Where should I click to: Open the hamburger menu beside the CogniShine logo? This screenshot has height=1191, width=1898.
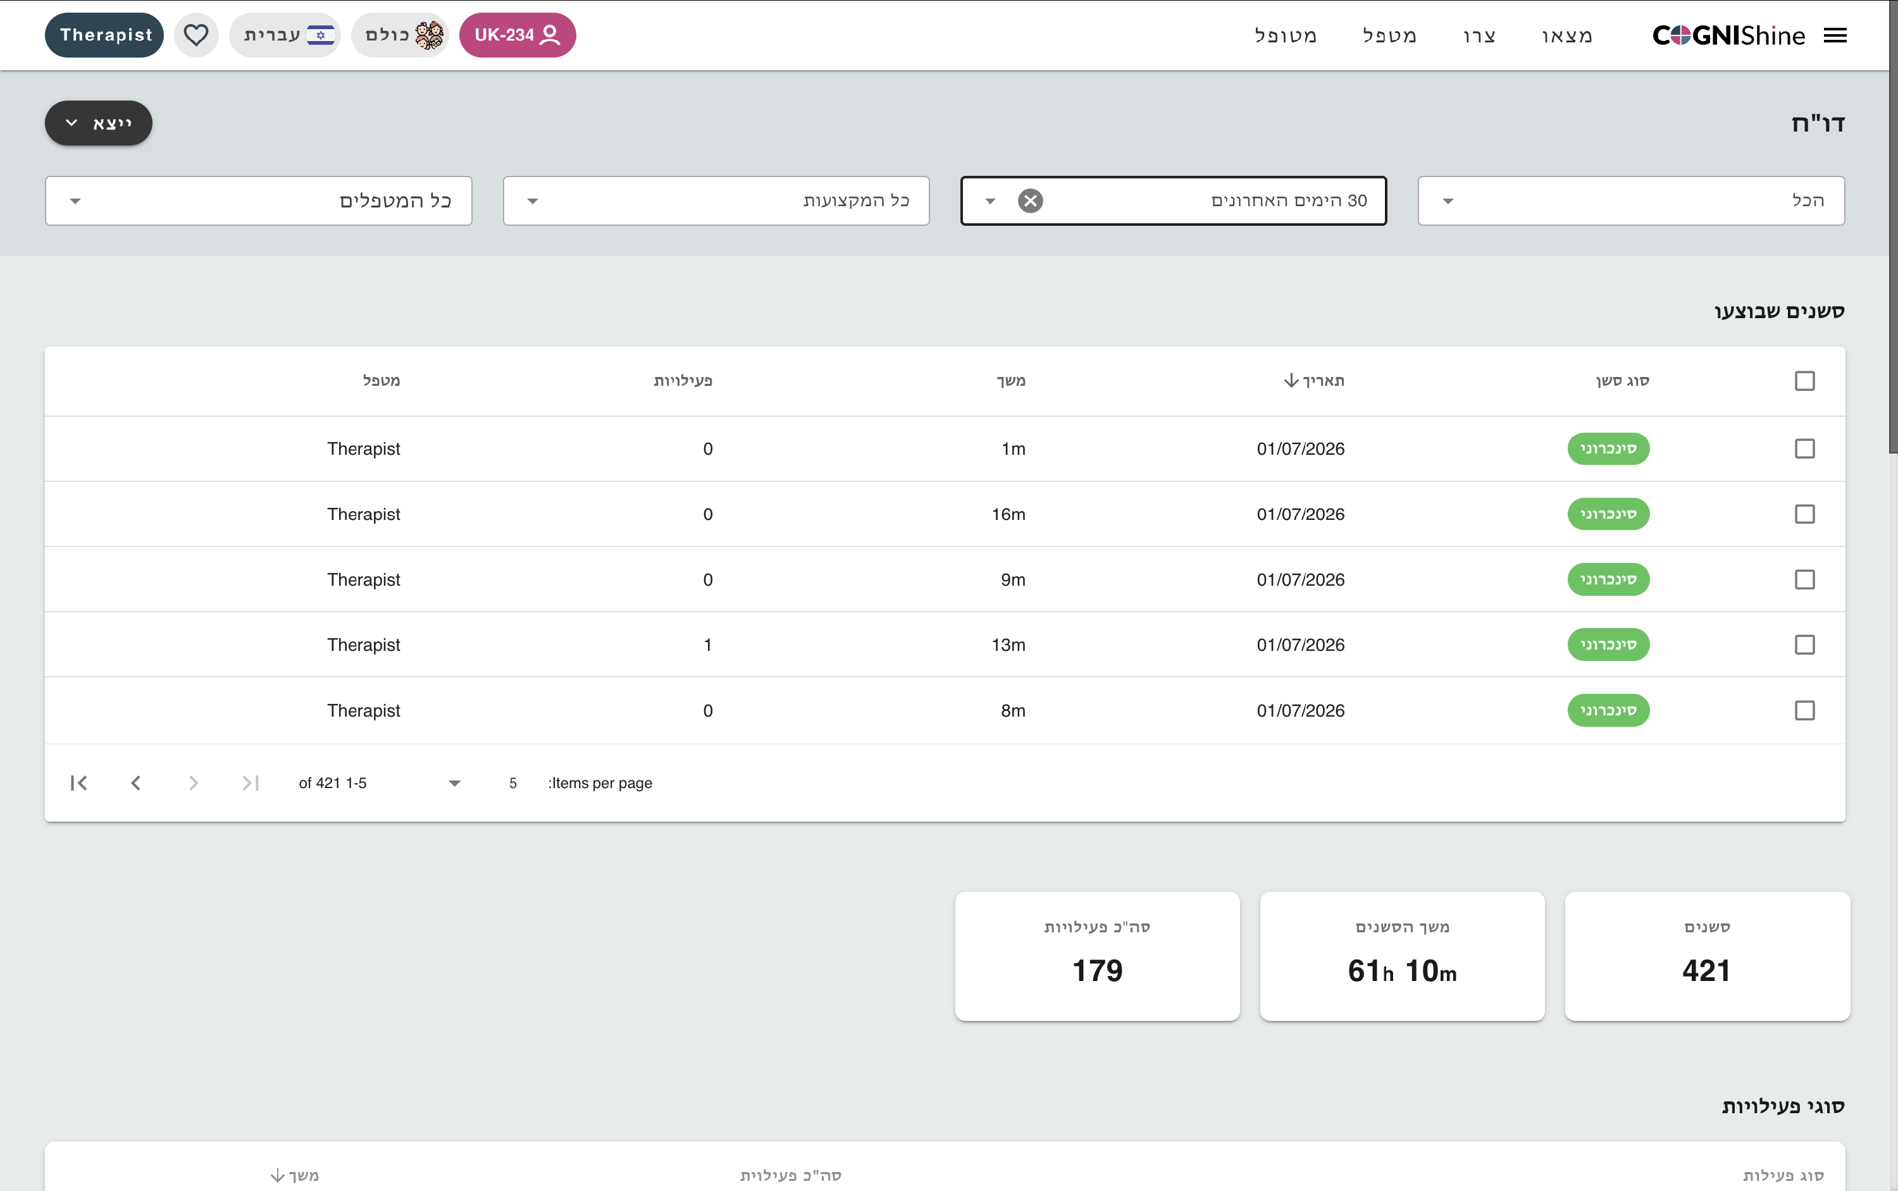[1835, 35]
